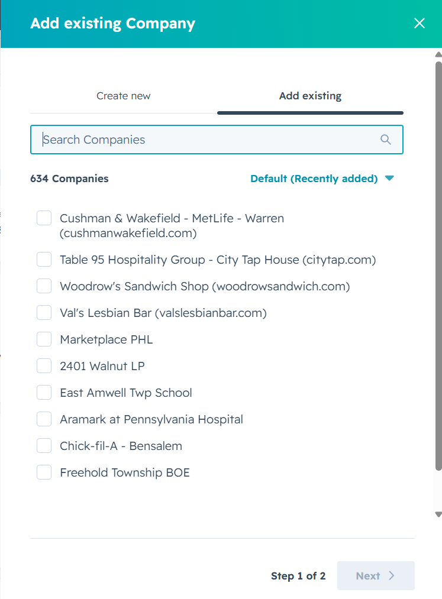Screen dimensions: 442x599
Task: Click the chevron on the Next button
Action: click(392, 575)
